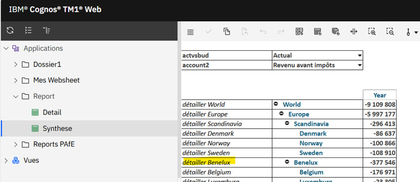Image resolution: width=420 pixels, height=182 pixels.
Task: Click highlighted détailler Benelux link
Action: coord(206,162)
